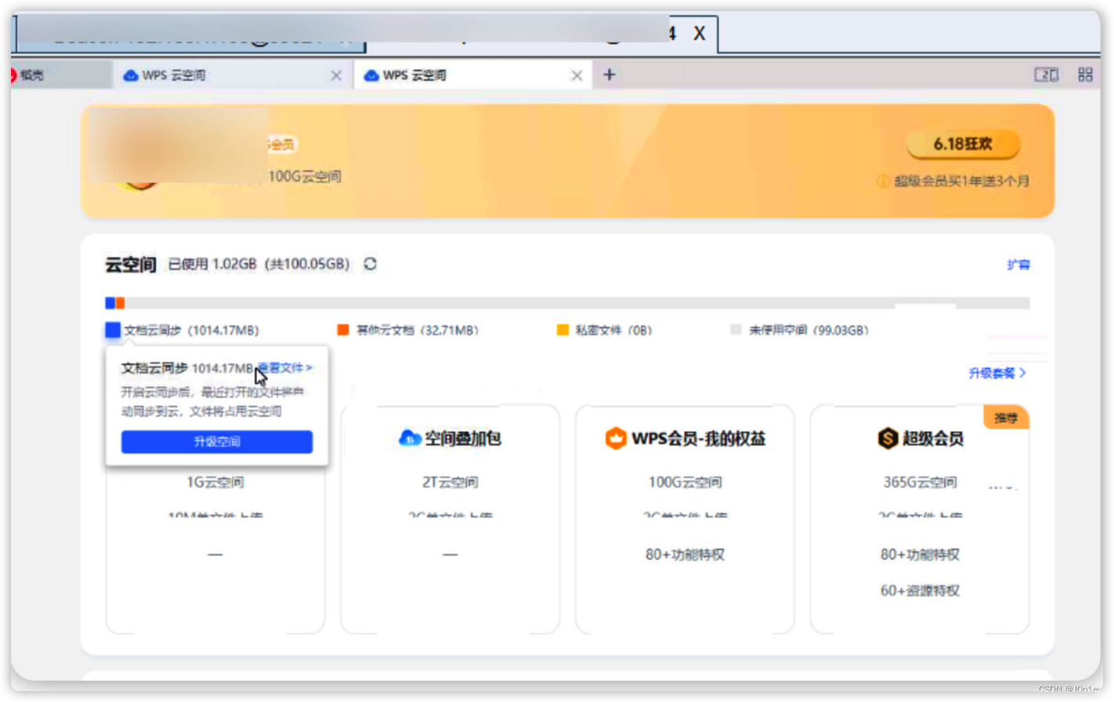The width and height of the screenshot is (1114, 702).
Task: Click 80+功能特权 in WPS会员 card
Action: (685, 555)
